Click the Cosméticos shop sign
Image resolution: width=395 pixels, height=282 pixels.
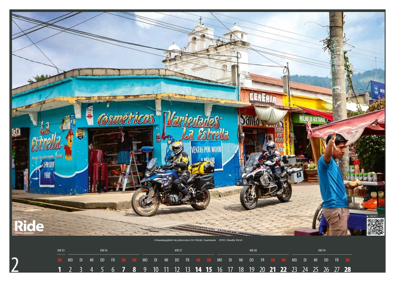[x=125, y=119]
